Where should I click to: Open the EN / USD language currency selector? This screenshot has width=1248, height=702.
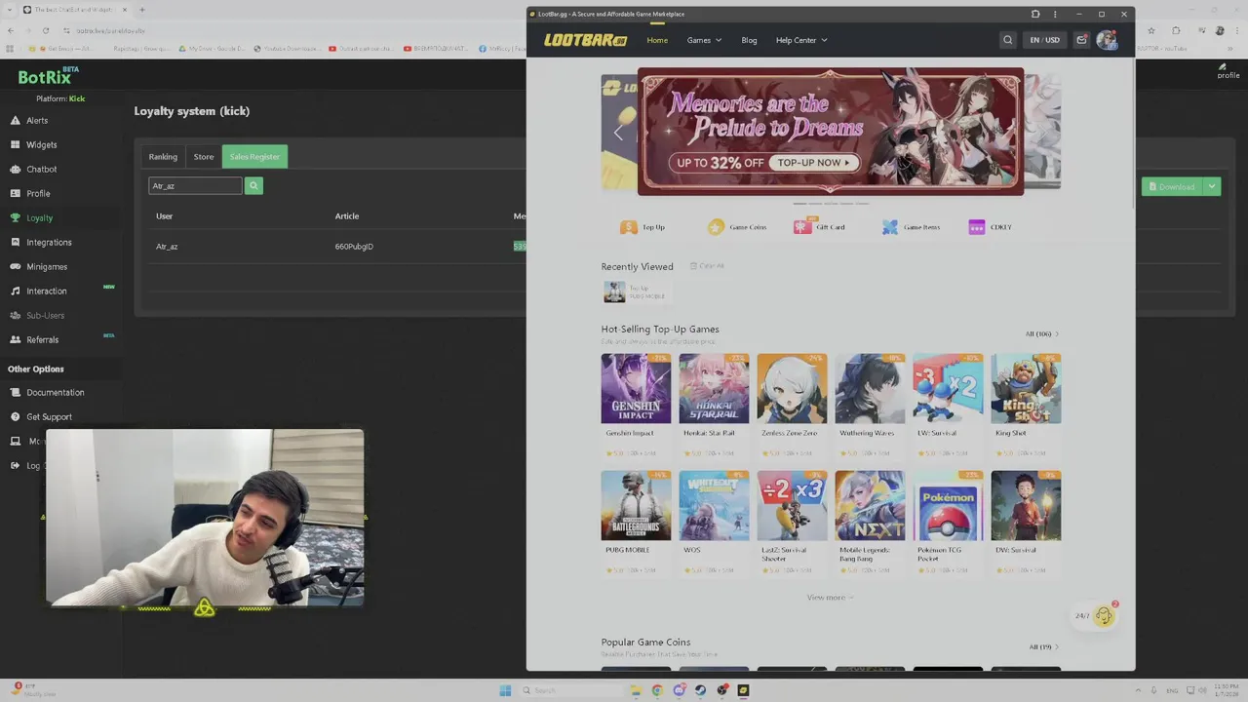[1044, 40]
